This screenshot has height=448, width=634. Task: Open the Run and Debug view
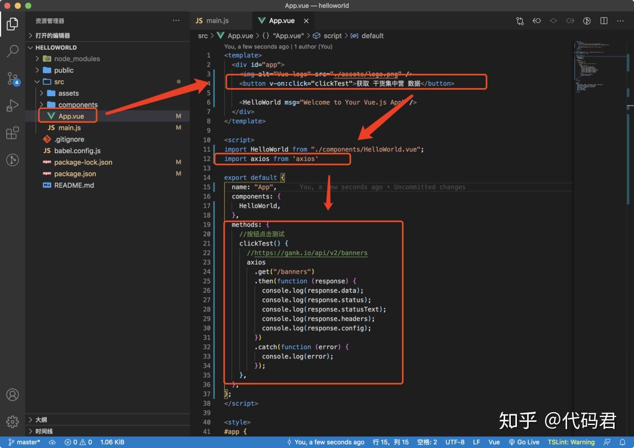[12, 106]
